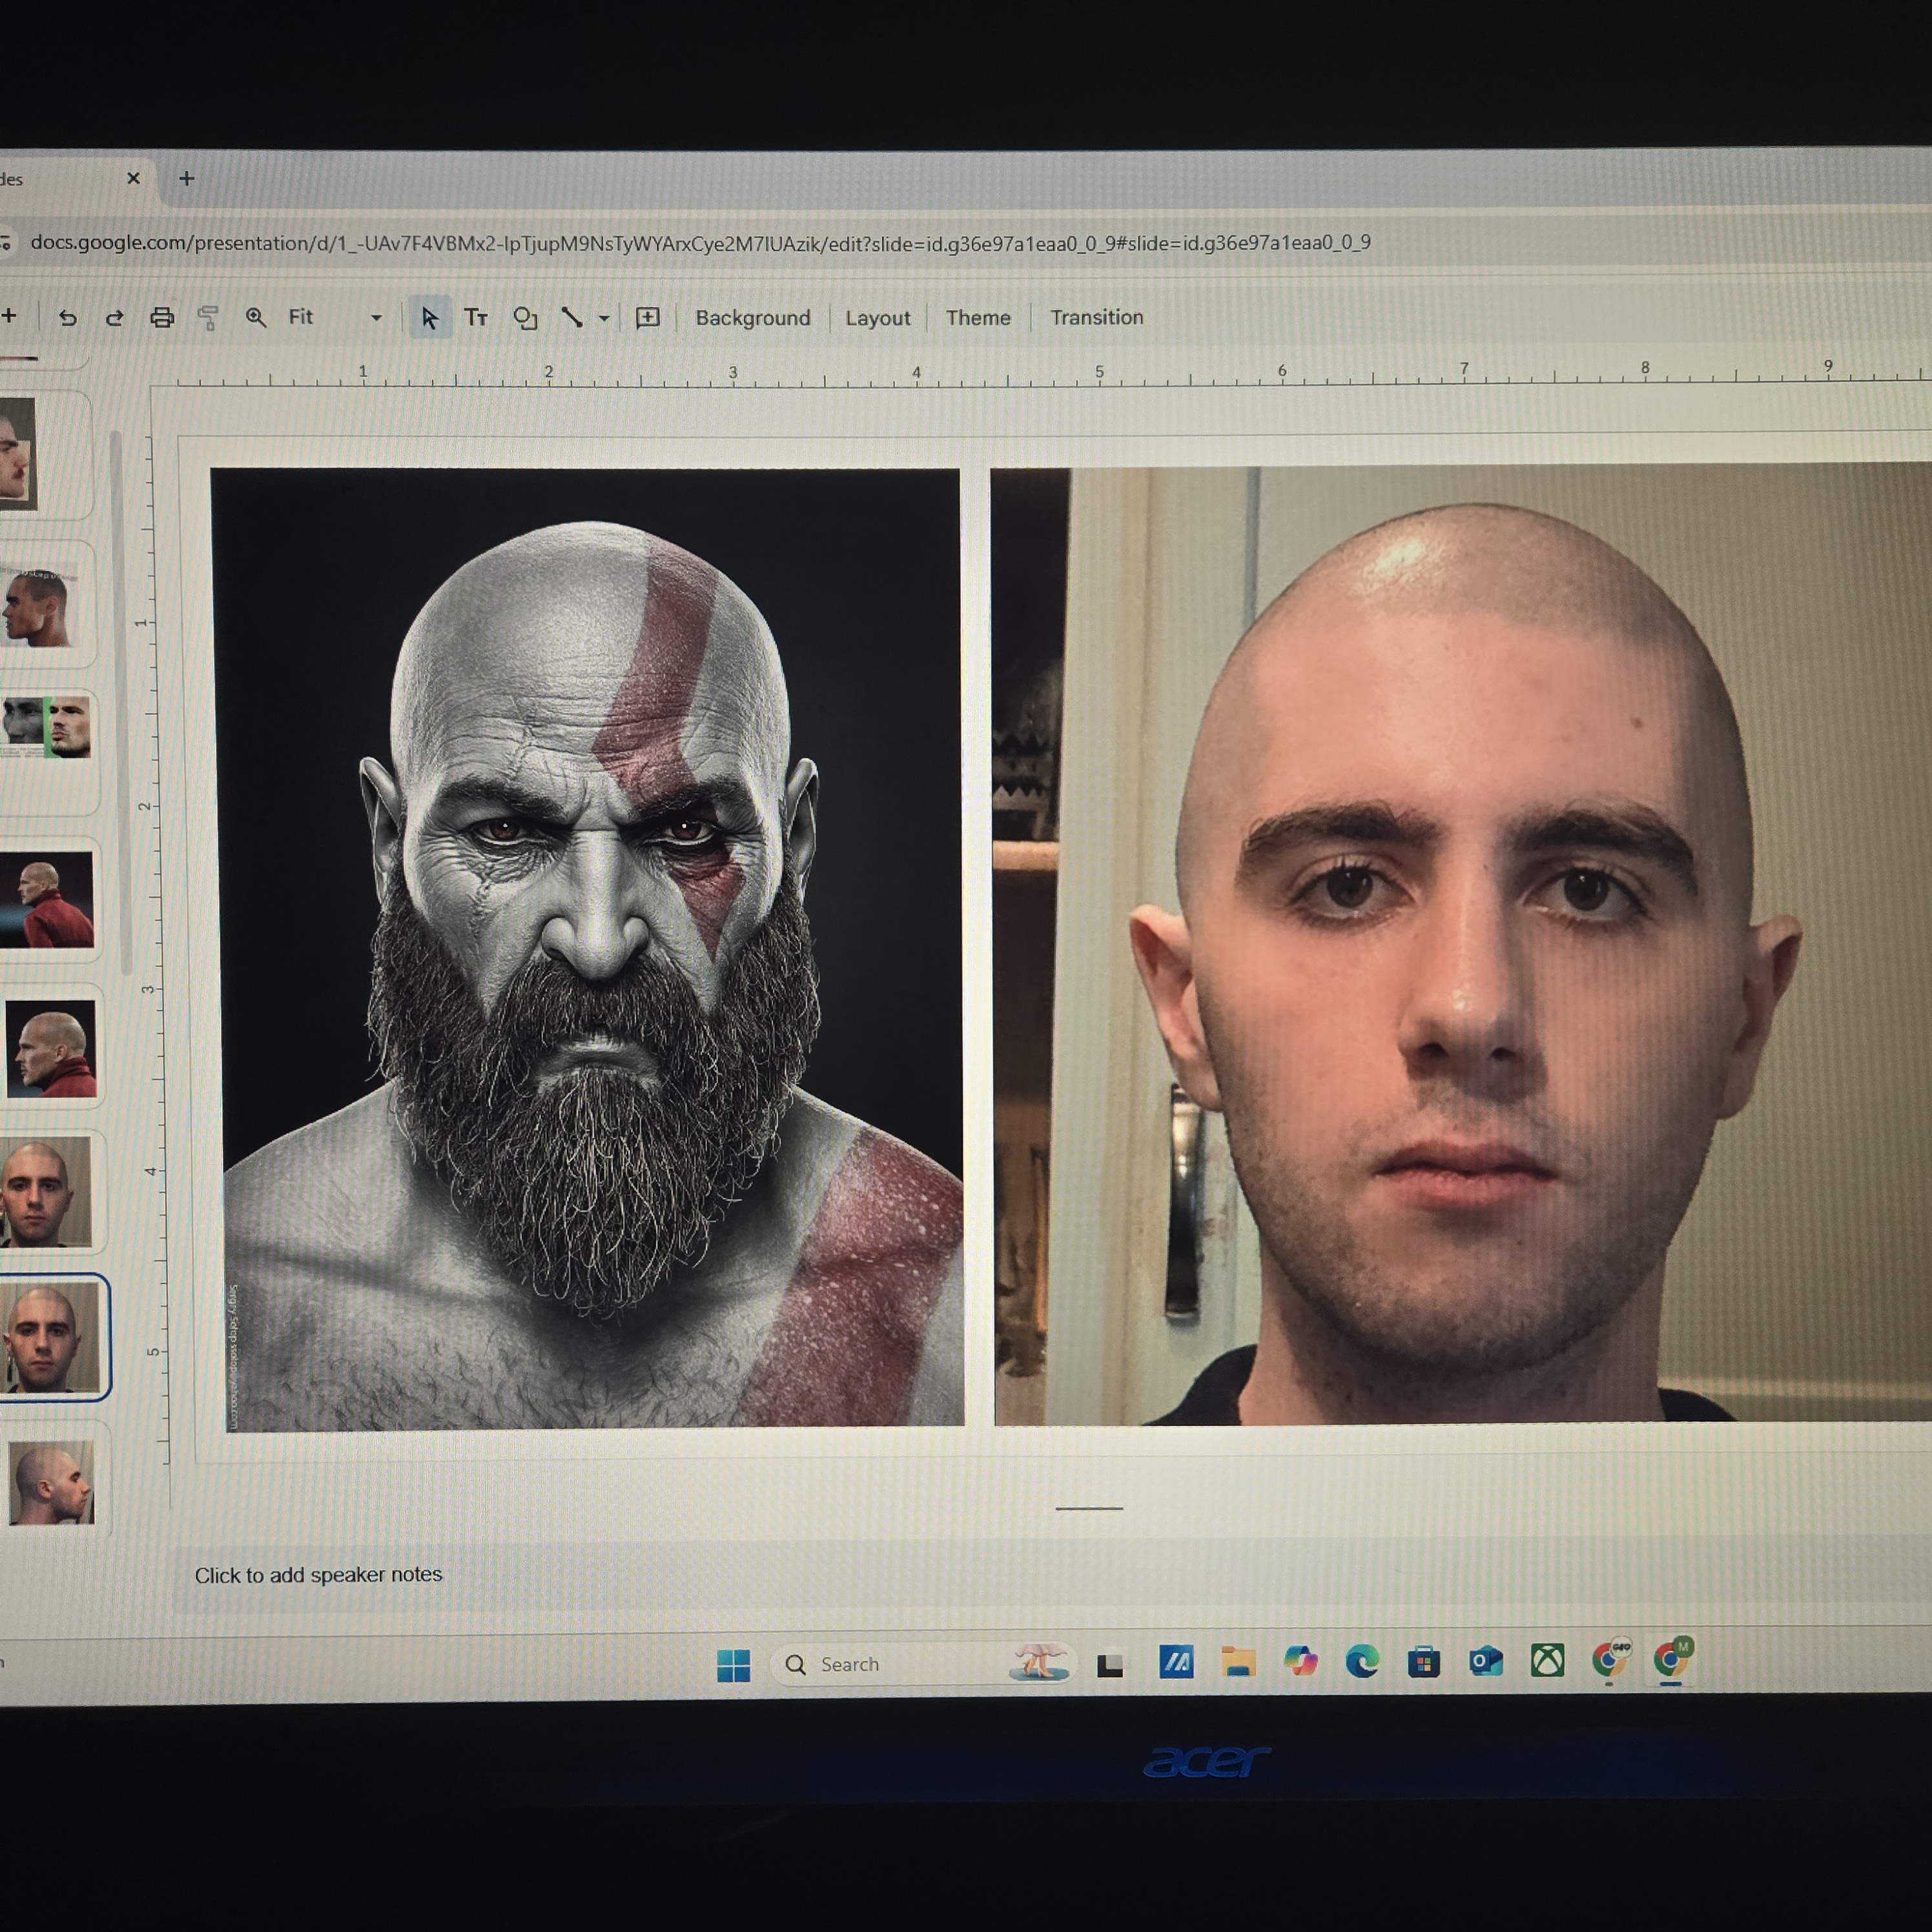Close the Google Slides browser tab
Image resolution: width=1932 pixels, height=1932 pixels.
tap(133, 178)
